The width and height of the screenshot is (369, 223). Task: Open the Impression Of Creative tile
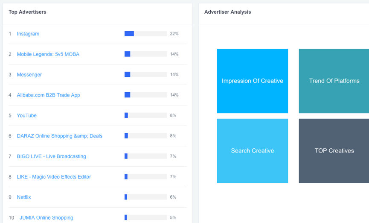pos(252,81)
